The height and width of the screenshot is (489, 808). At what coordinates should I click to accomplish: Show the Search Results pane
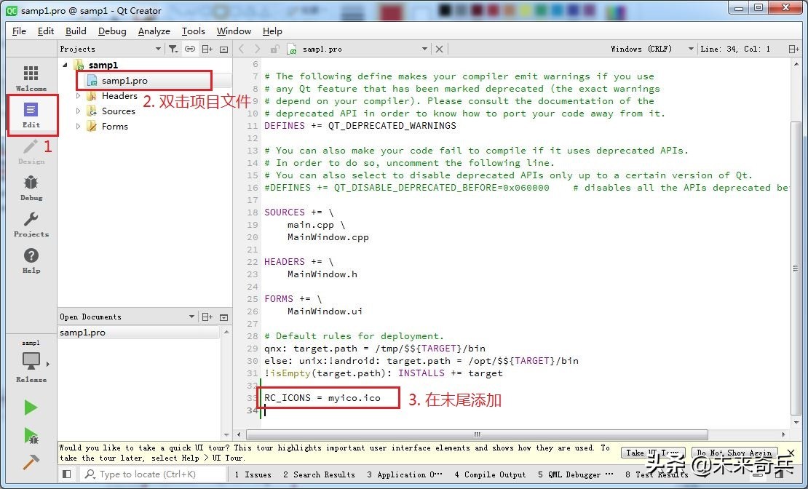(x=318, y=474)
